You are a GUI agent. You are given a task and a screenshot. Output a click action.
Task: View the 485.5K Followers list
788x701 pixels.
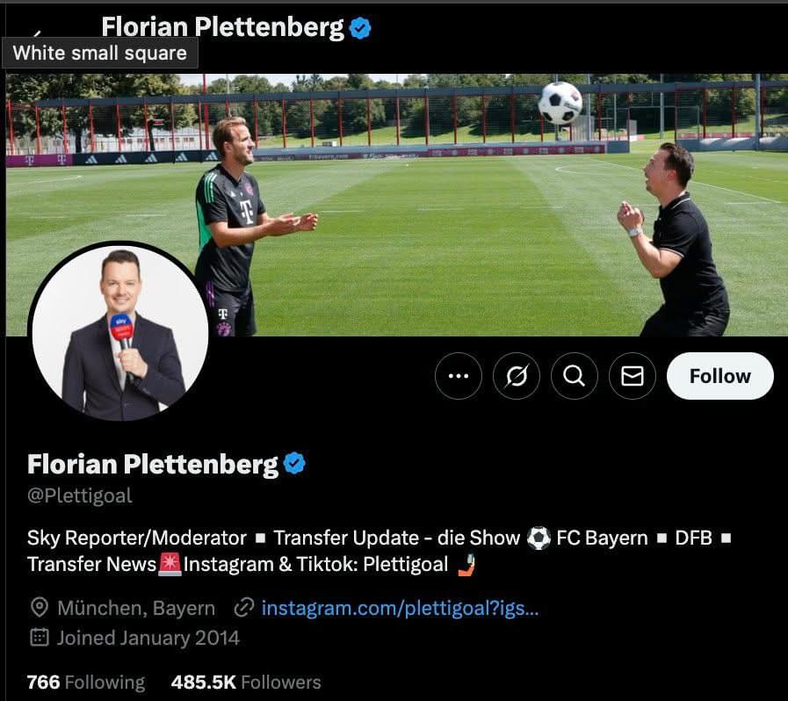(246, 683)
